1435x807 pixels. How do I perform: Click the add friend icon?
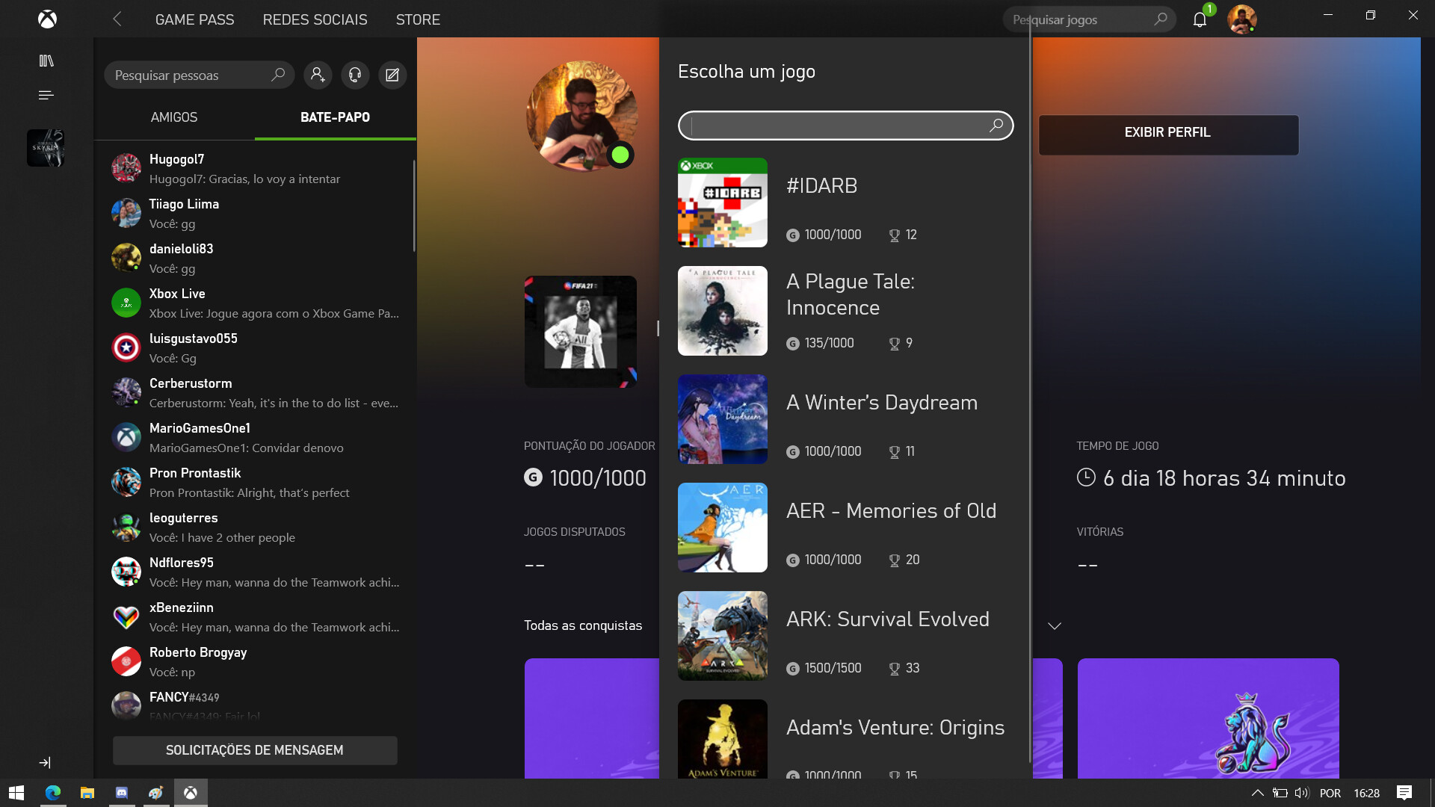pyautogui.click(x=317, y=75)
